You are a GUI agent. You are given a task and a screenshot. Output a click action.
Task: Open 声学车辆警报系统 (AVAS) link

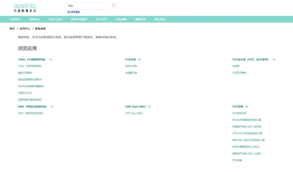(246, 147)
